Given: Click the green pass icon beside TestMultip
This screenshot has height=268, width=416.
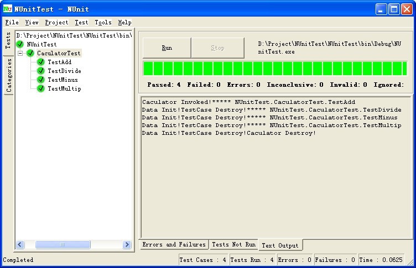Looking at the screenshot, I should [x=41, y=89].
